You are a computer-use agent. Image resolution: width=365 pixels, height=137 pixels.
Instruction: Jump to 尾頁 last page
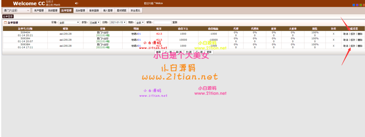coord(209,52)
